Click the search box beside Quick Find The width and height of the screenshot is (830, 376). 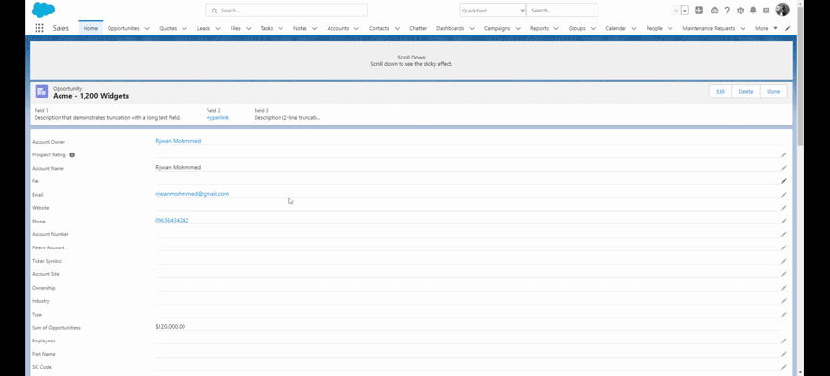tap(562, 10)
